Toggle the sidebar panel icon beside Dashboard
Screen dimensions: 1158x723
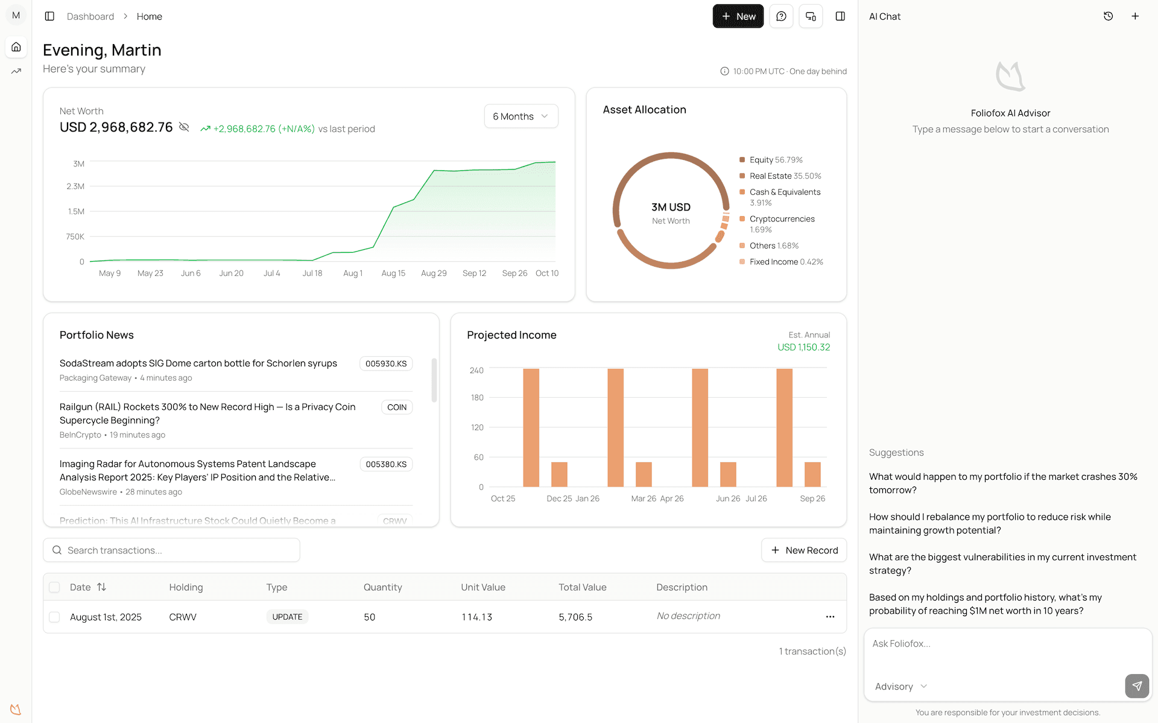coord(49,16)
